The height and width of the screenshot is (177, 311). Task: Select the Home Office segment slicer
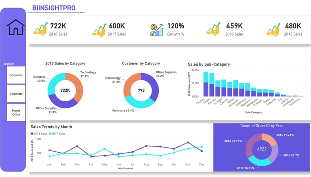16,113
